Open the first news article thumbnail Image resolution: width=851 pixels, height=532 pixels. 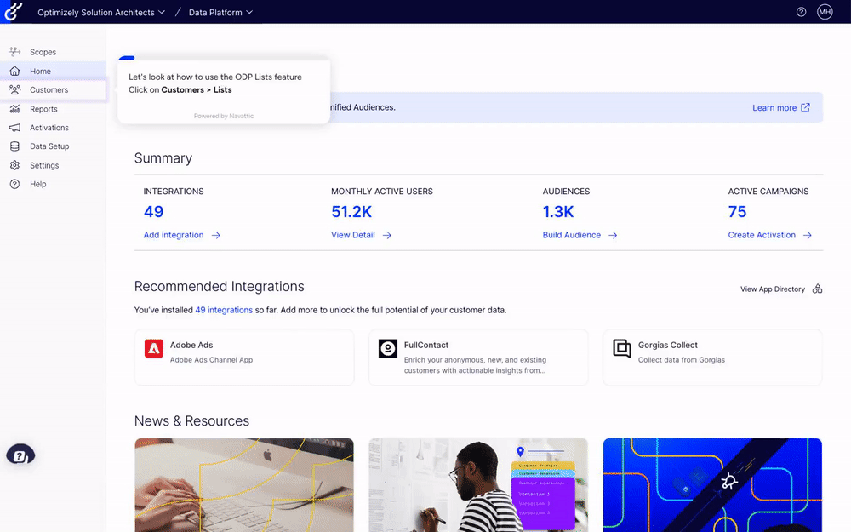244,484
